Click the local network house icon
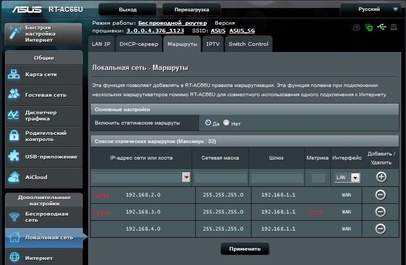406x265 pixels. coord(14,237)
